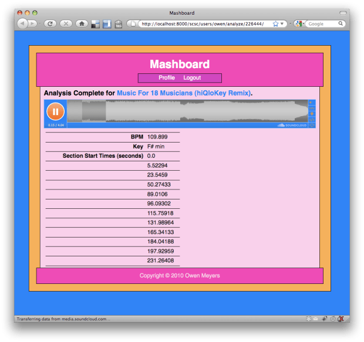Click the TAG toolbar button
364x342 pixels.
point(118,24)
